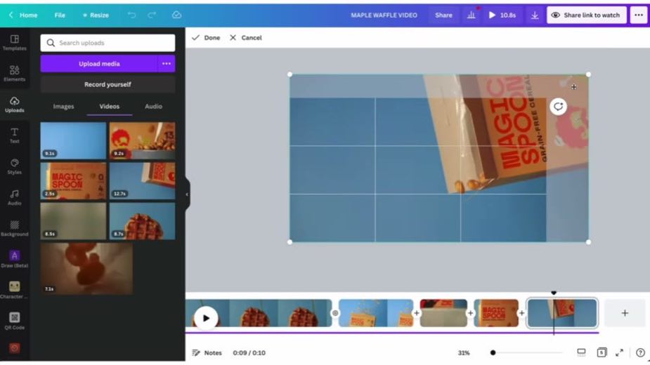Switch to the Images tab

pyautogui.click(x=63, y=107)
